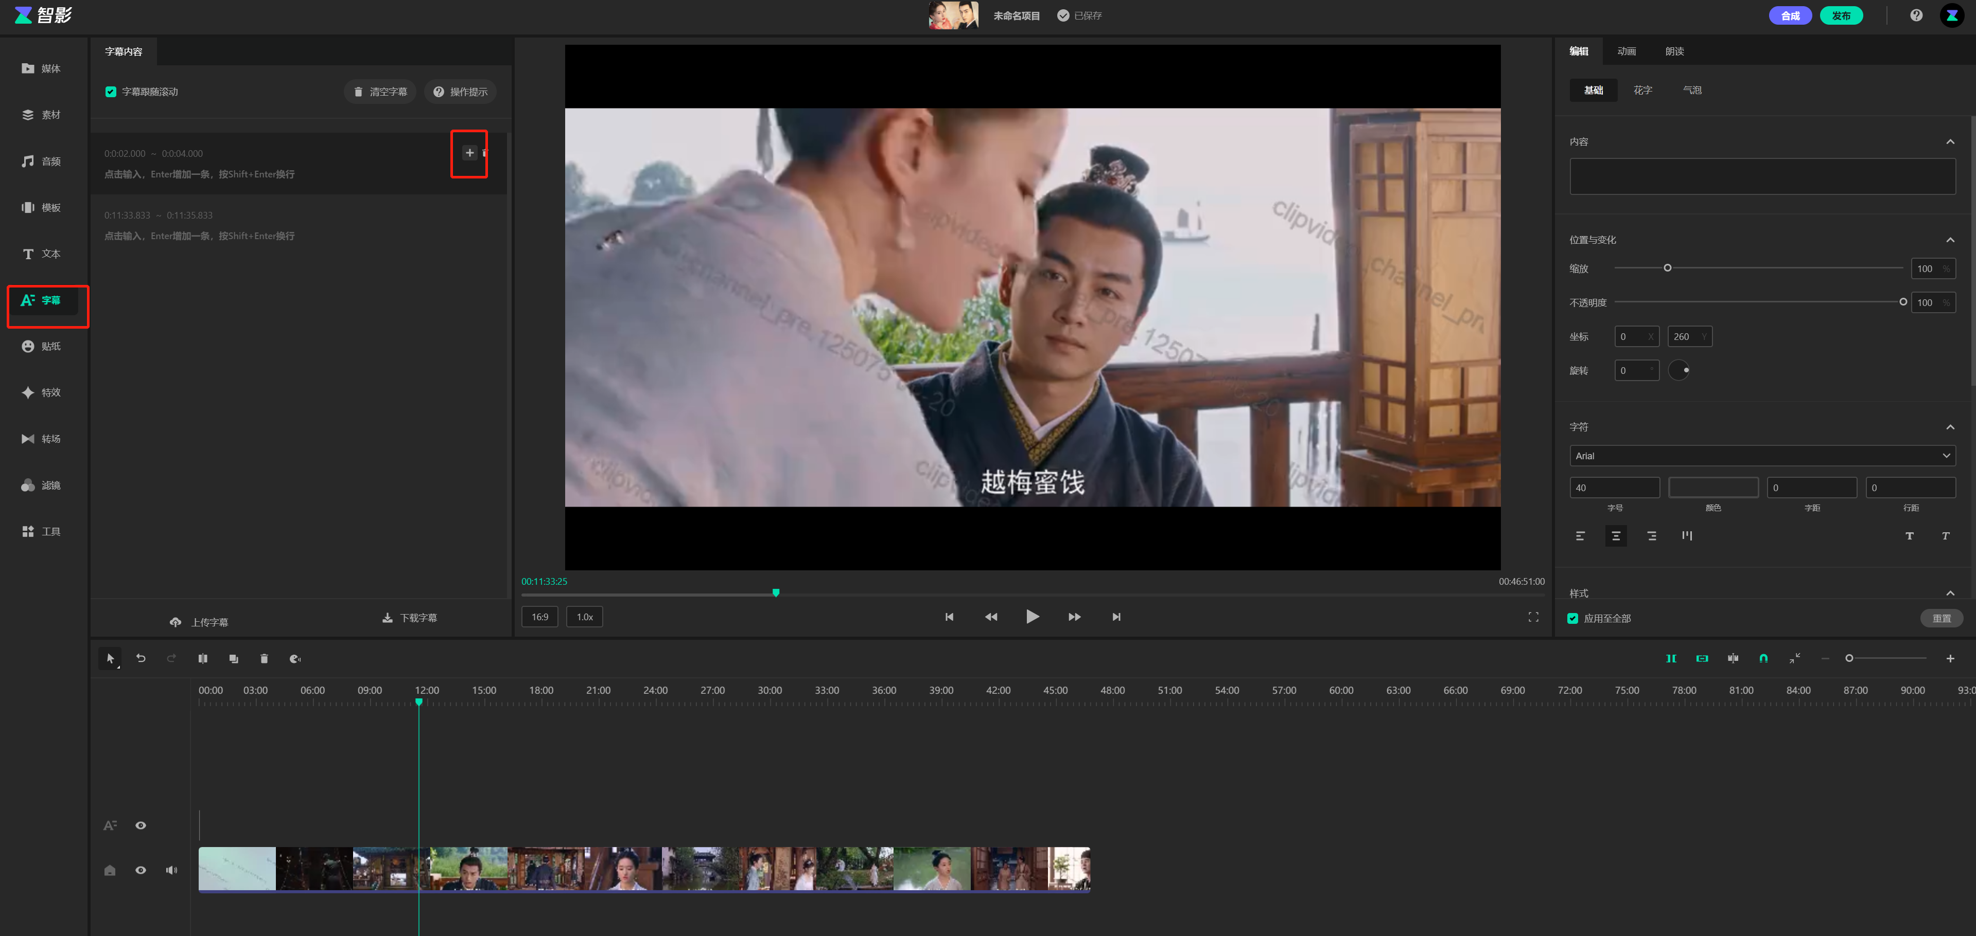
Task: Collapse the 字符 section
Action: click(x=1950, y=427)
